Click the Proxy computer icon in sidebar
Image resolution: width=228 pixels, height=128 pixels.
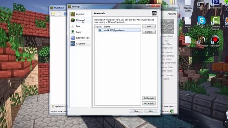coord(73,32)
